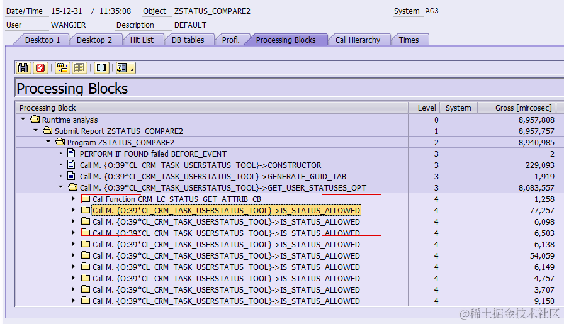Click the grayed table grid toolbar icon

point(79,67)
